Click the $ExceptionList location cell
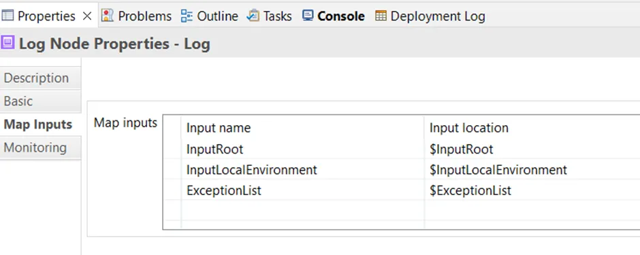Image resolution: width=640 pixels, height=255 pixels. (532, 190)
